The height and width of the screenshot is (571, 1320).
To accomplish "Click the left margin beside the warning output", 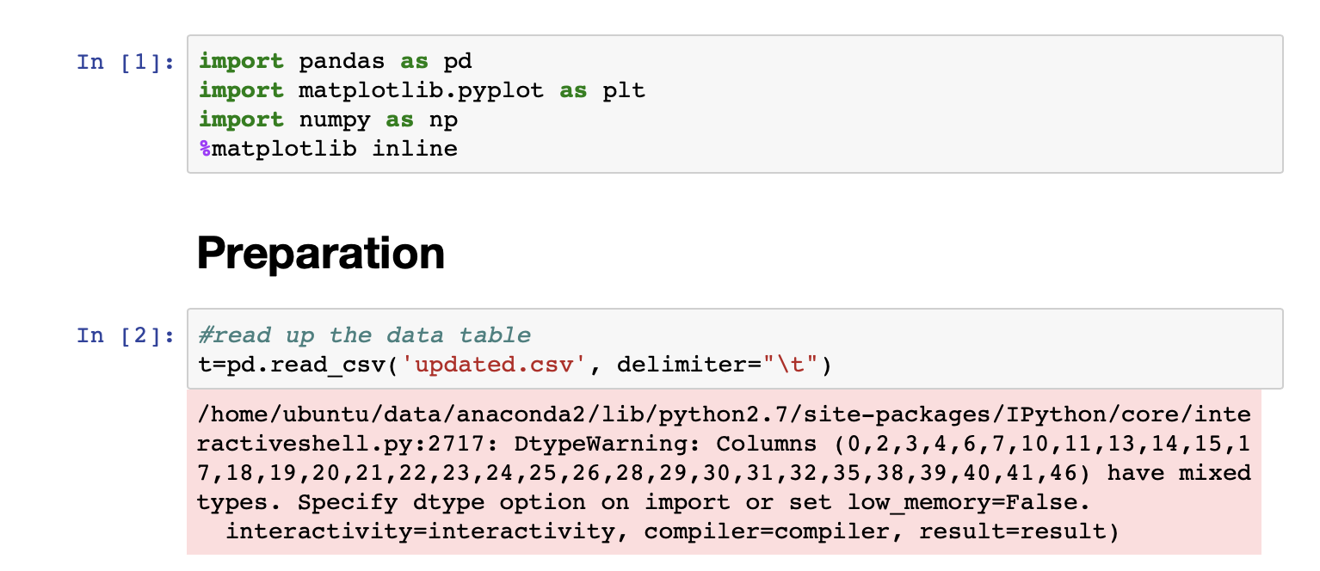I will [x=93, y=472].
